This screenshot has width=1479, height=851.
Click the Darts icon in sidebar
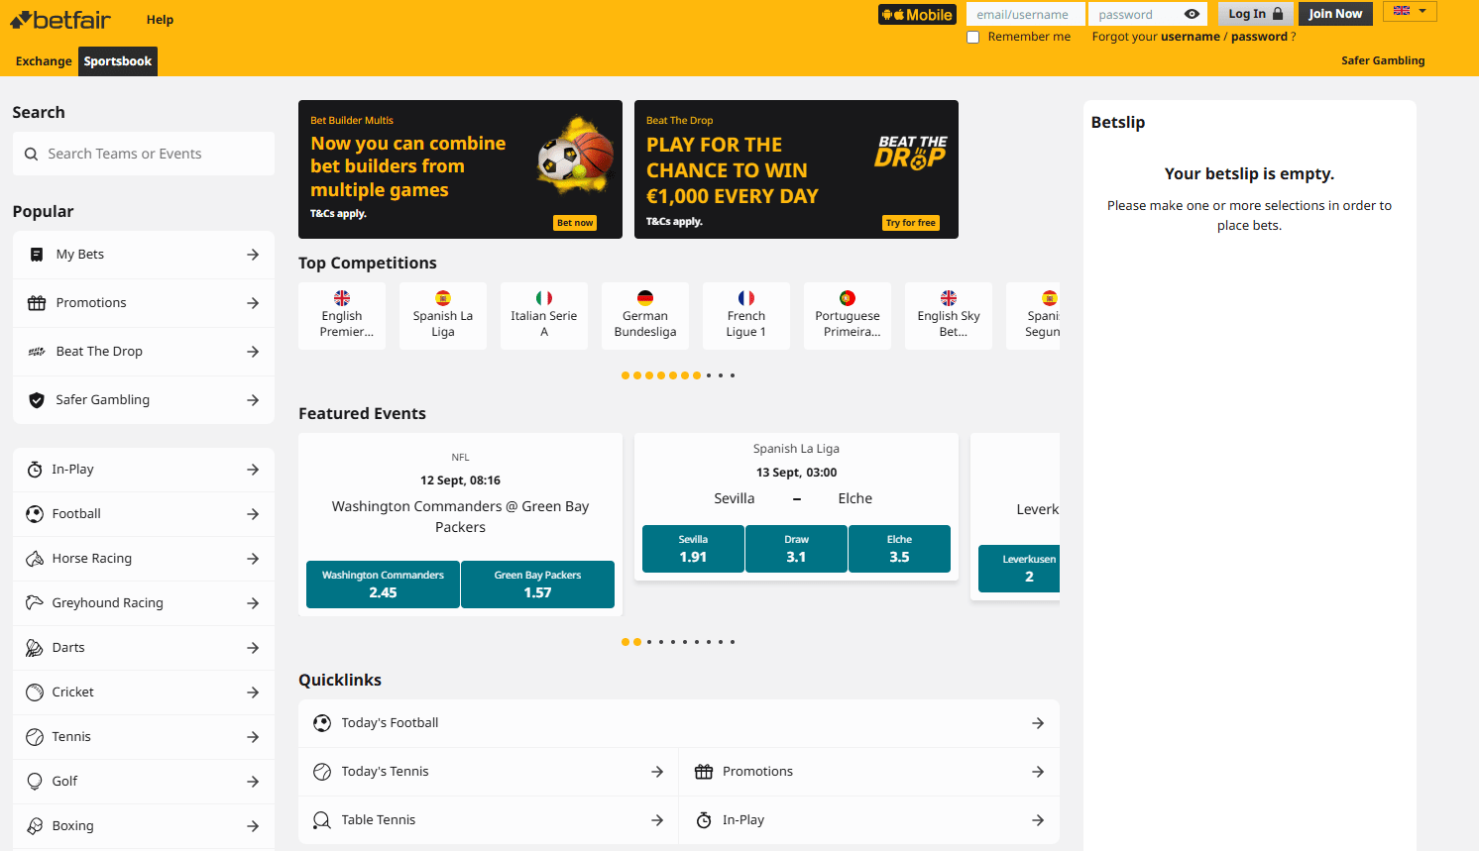pyautogui.click(x=35, y=648)
